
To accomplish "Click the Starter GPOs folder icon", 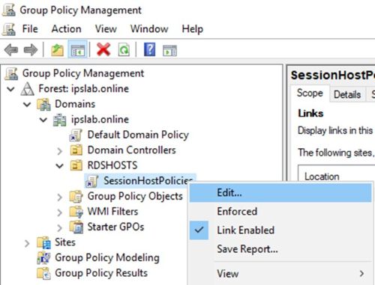I will point(76,227).
